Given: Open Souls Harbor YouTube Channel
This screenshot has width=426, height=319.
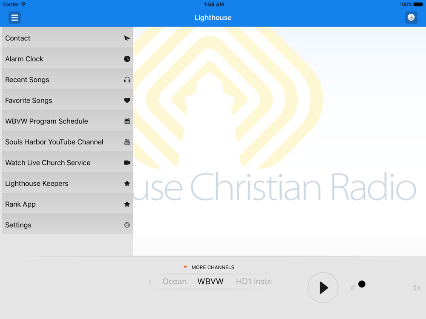Looking at the screenshot, I should [x=67, y=141].
